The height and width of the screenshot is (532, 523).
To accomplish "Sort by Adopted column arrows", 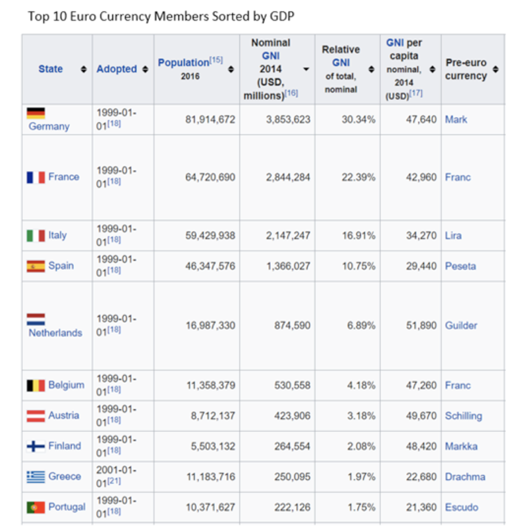I will (x=145, y=69).
